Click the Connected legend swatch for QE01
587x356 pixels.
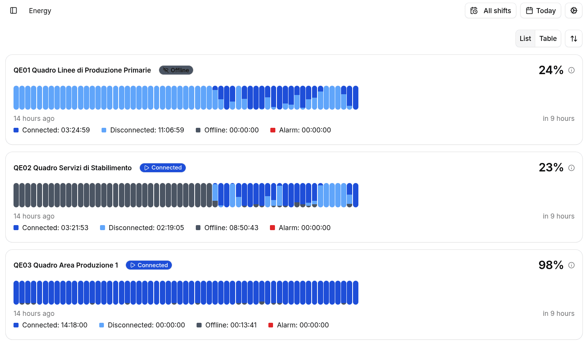coord(16,130)
